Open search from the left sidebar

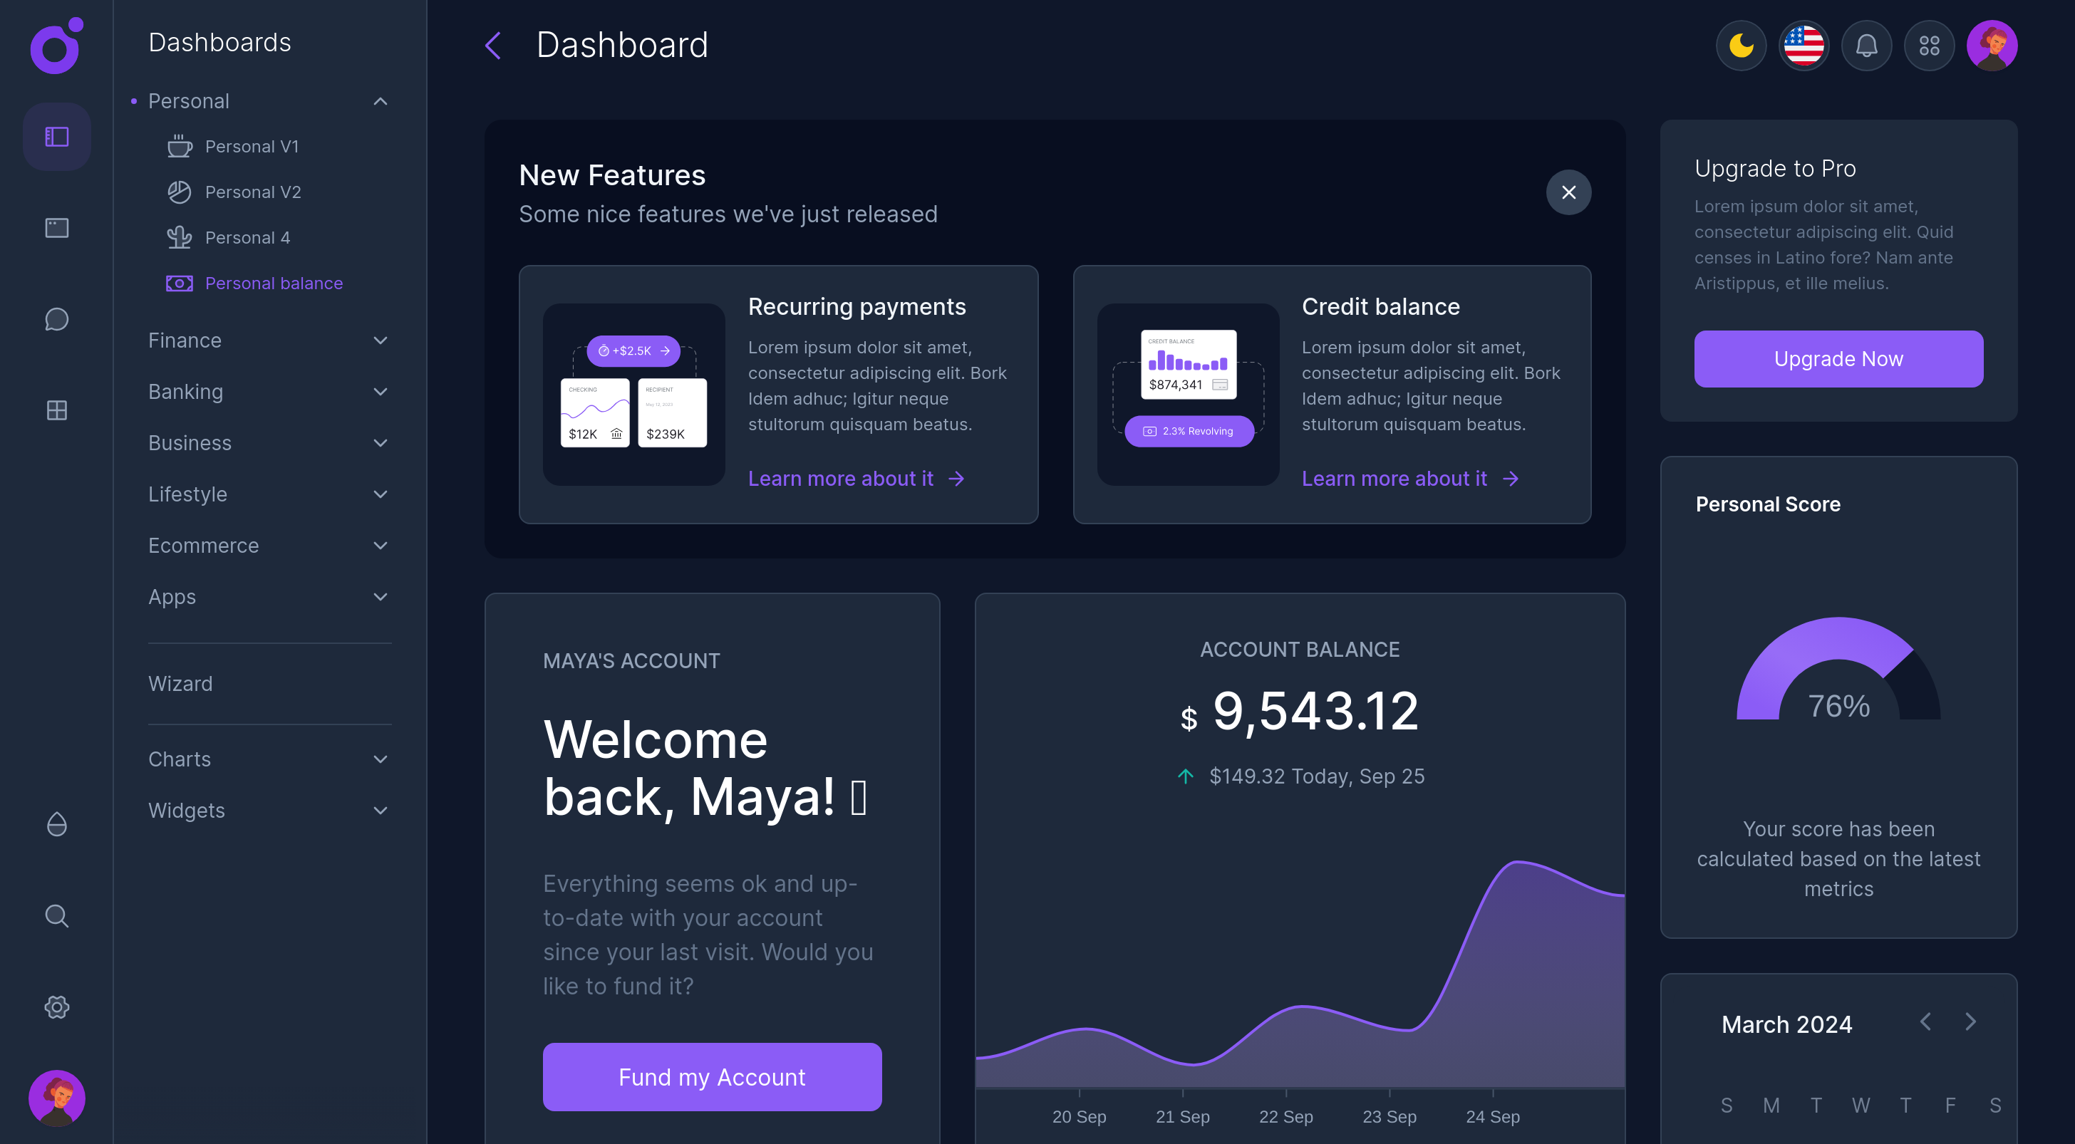point(56,915)
